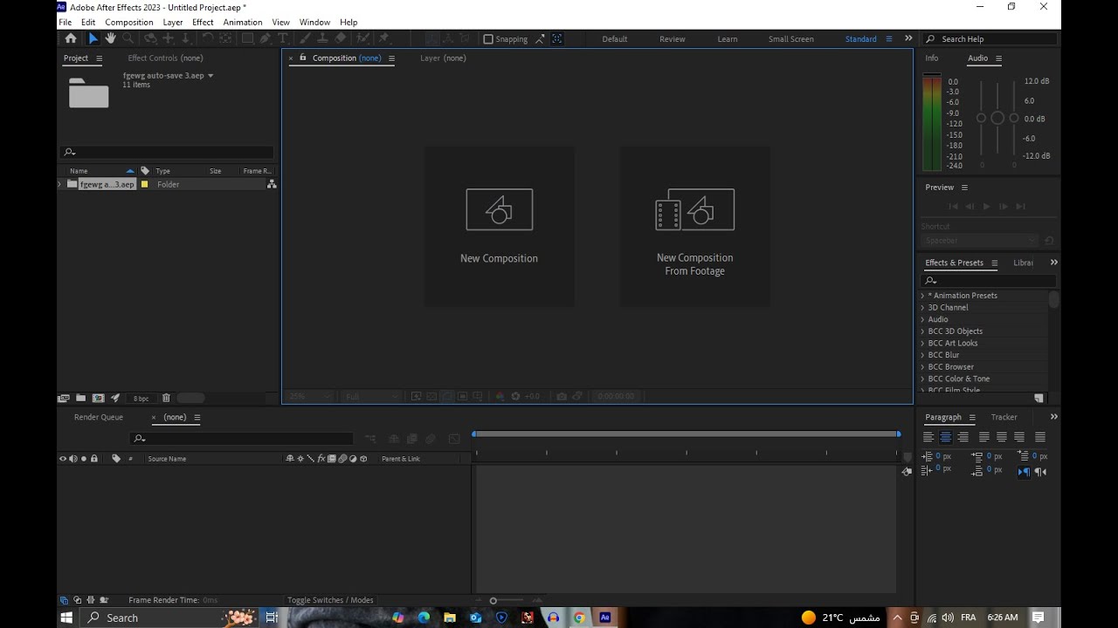This screenshot has width=1118, height=628.
Task: Switch to the Render Queue tab
Action: (x=99, y=418)
